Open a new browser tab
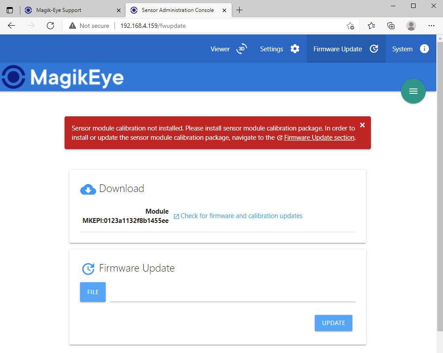443x353 pixels. [239, 10]
